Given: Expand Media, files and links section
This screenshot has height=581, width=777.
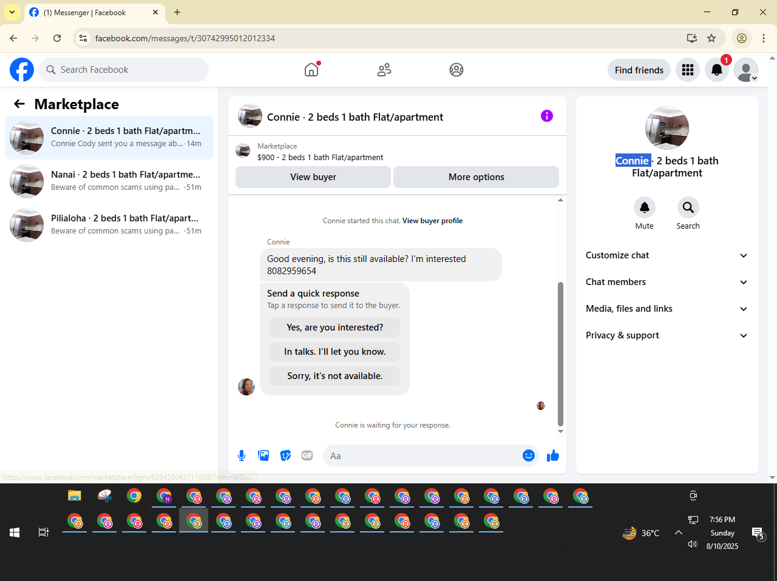Looking at the screenshot, I should [667, 309].
